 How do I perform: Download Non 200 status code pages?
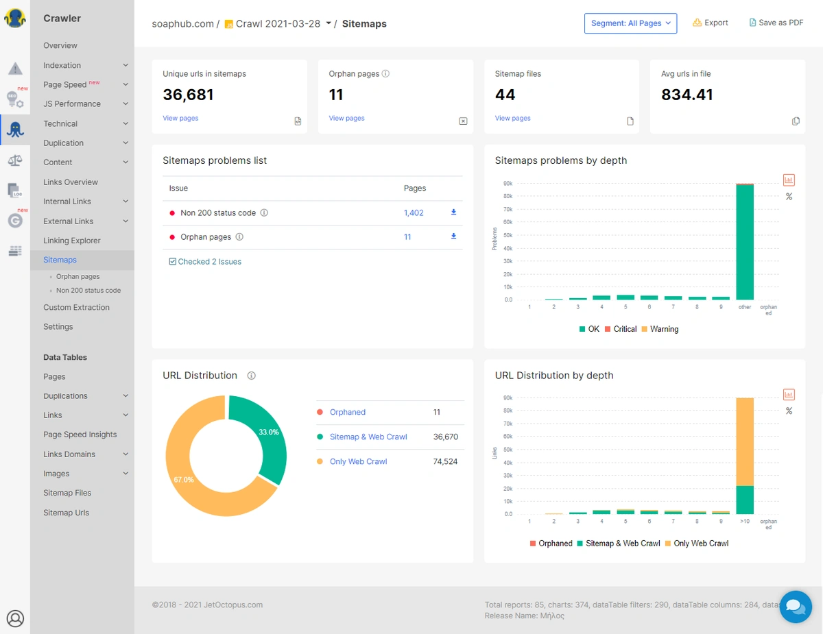[453, 212]
